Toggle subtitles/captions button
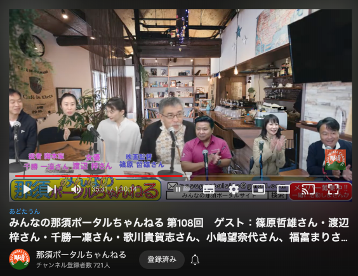The width and height of the screenshot is (358, 276). coord(208,189)
